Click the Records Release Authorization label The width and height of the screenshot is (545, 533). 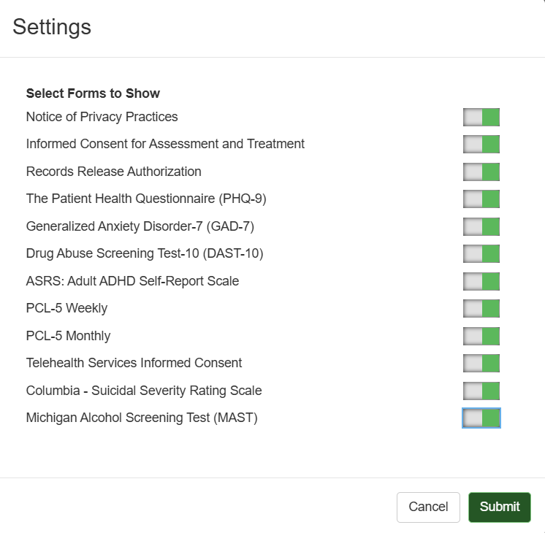pyautogui.click(x=113, y=172)
